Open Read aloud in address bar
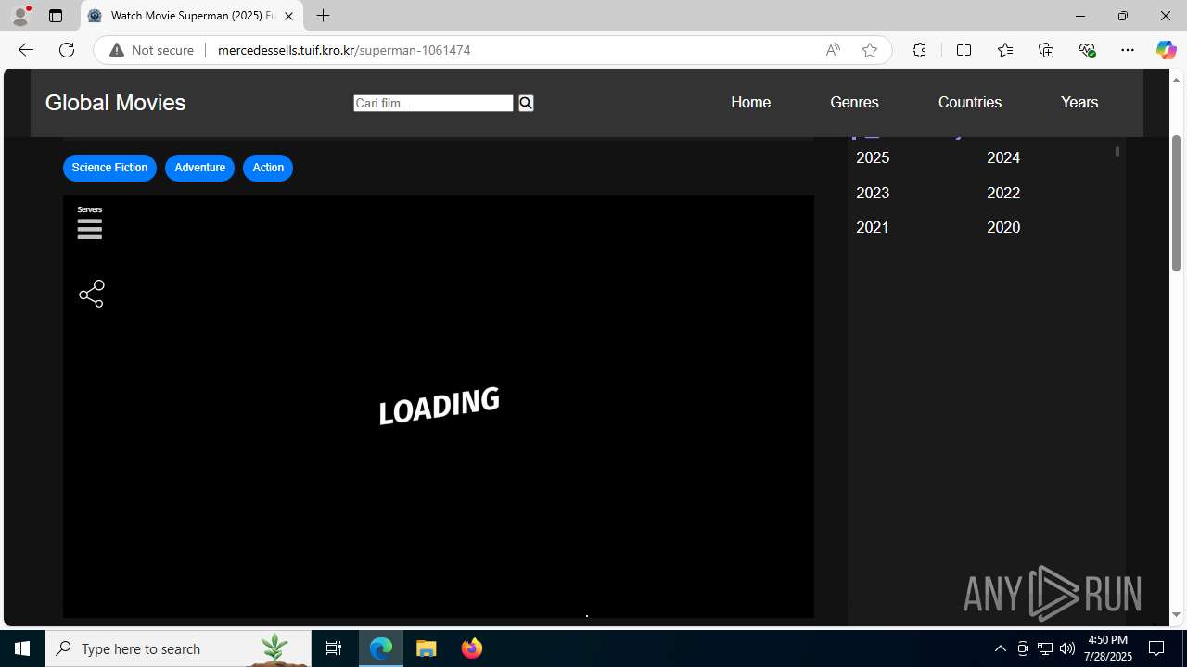Viewport: 1187px width, 667px height. [833, 50]
